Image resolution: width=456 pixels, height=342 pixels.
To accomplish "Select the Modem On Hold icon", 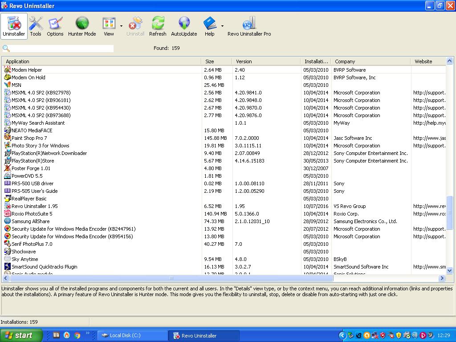I will pos(7,77).
